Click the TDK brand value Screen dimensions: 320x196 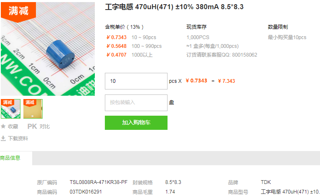point(266,182)
